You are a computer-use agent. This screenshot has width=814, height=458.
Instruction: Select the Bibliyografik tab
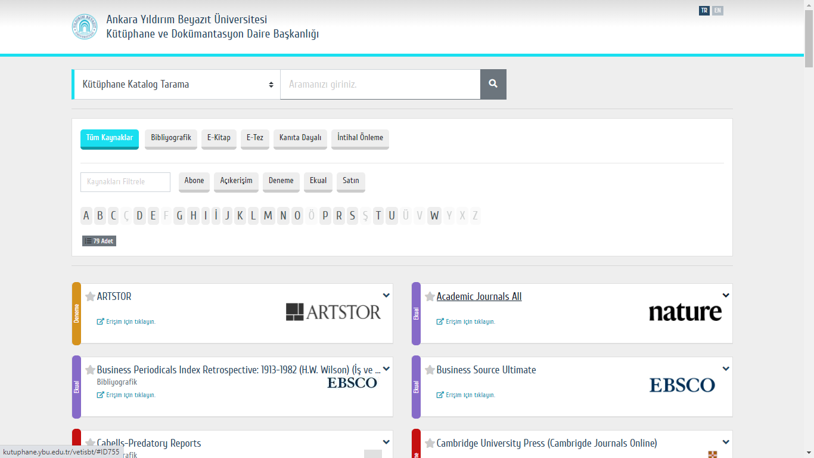[x=170, y=138]
